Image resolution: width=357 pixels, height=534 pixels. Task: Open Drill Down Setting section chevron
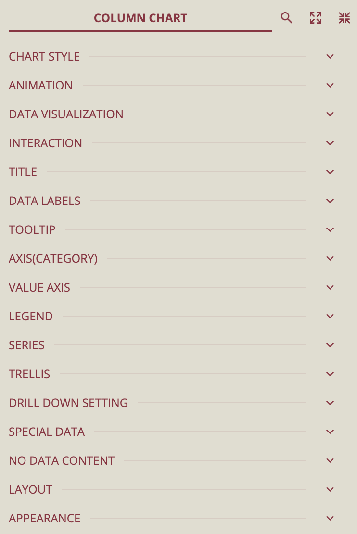[330, 403]
